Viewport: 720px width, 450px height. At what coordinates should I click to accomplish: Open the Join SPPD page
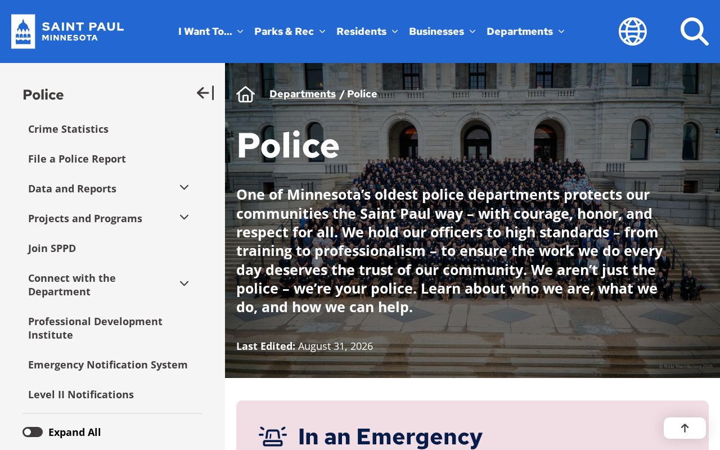pyautogui.click(x=52, y=248)
